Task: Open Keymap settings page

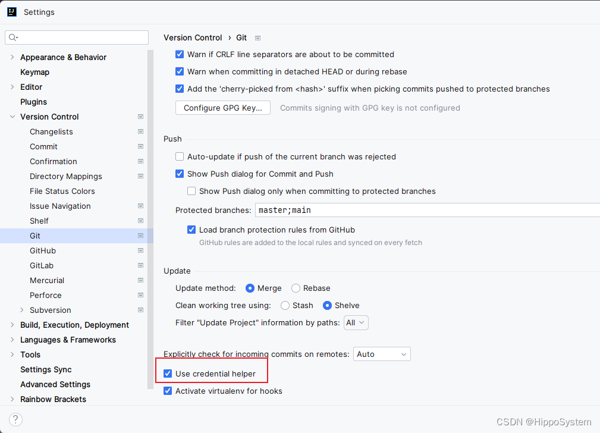Action: click(x=35, y=72)
